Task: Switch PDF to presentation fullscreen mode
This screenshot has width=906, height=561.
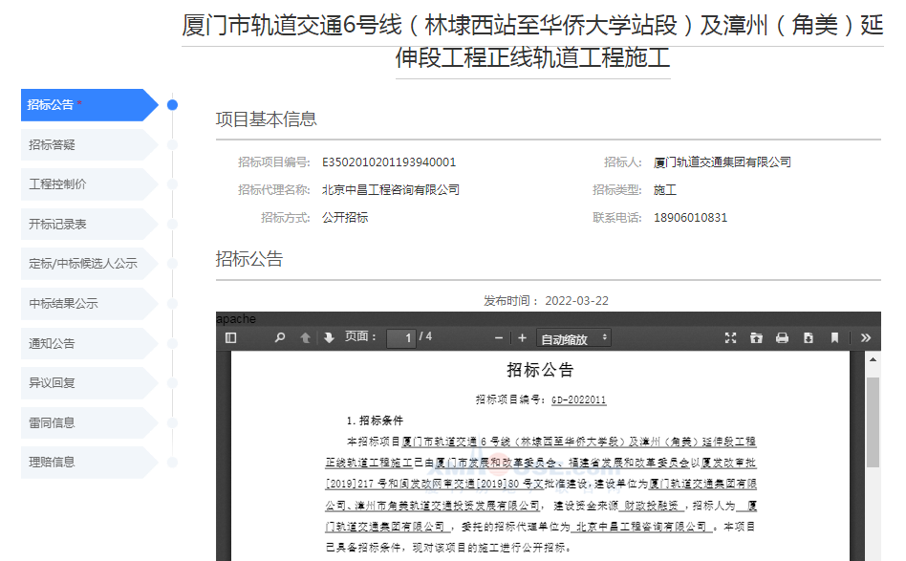Action: click(x=731, y=337)
